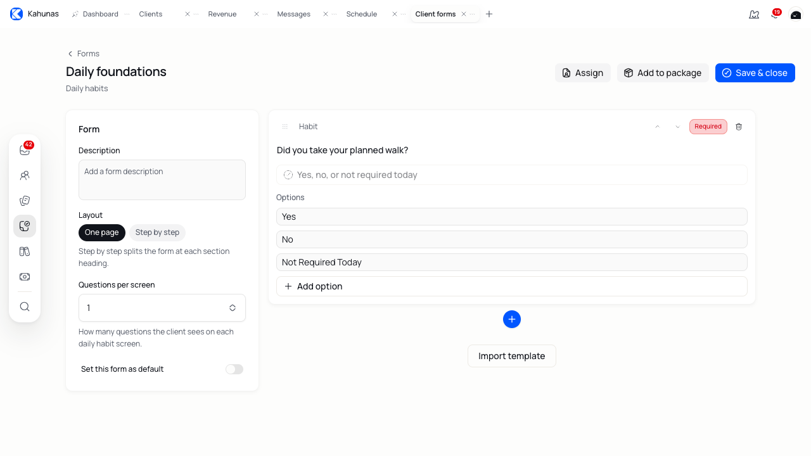Open the search magnifier in sidebar

[x=25, y=307]
